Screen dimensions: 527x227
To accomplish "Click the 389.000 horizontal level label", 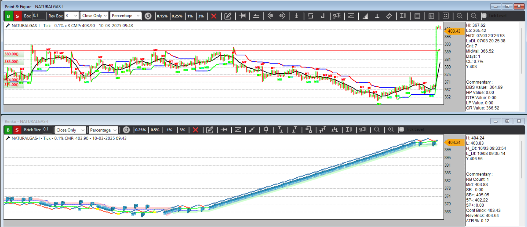I will point(12,54).
